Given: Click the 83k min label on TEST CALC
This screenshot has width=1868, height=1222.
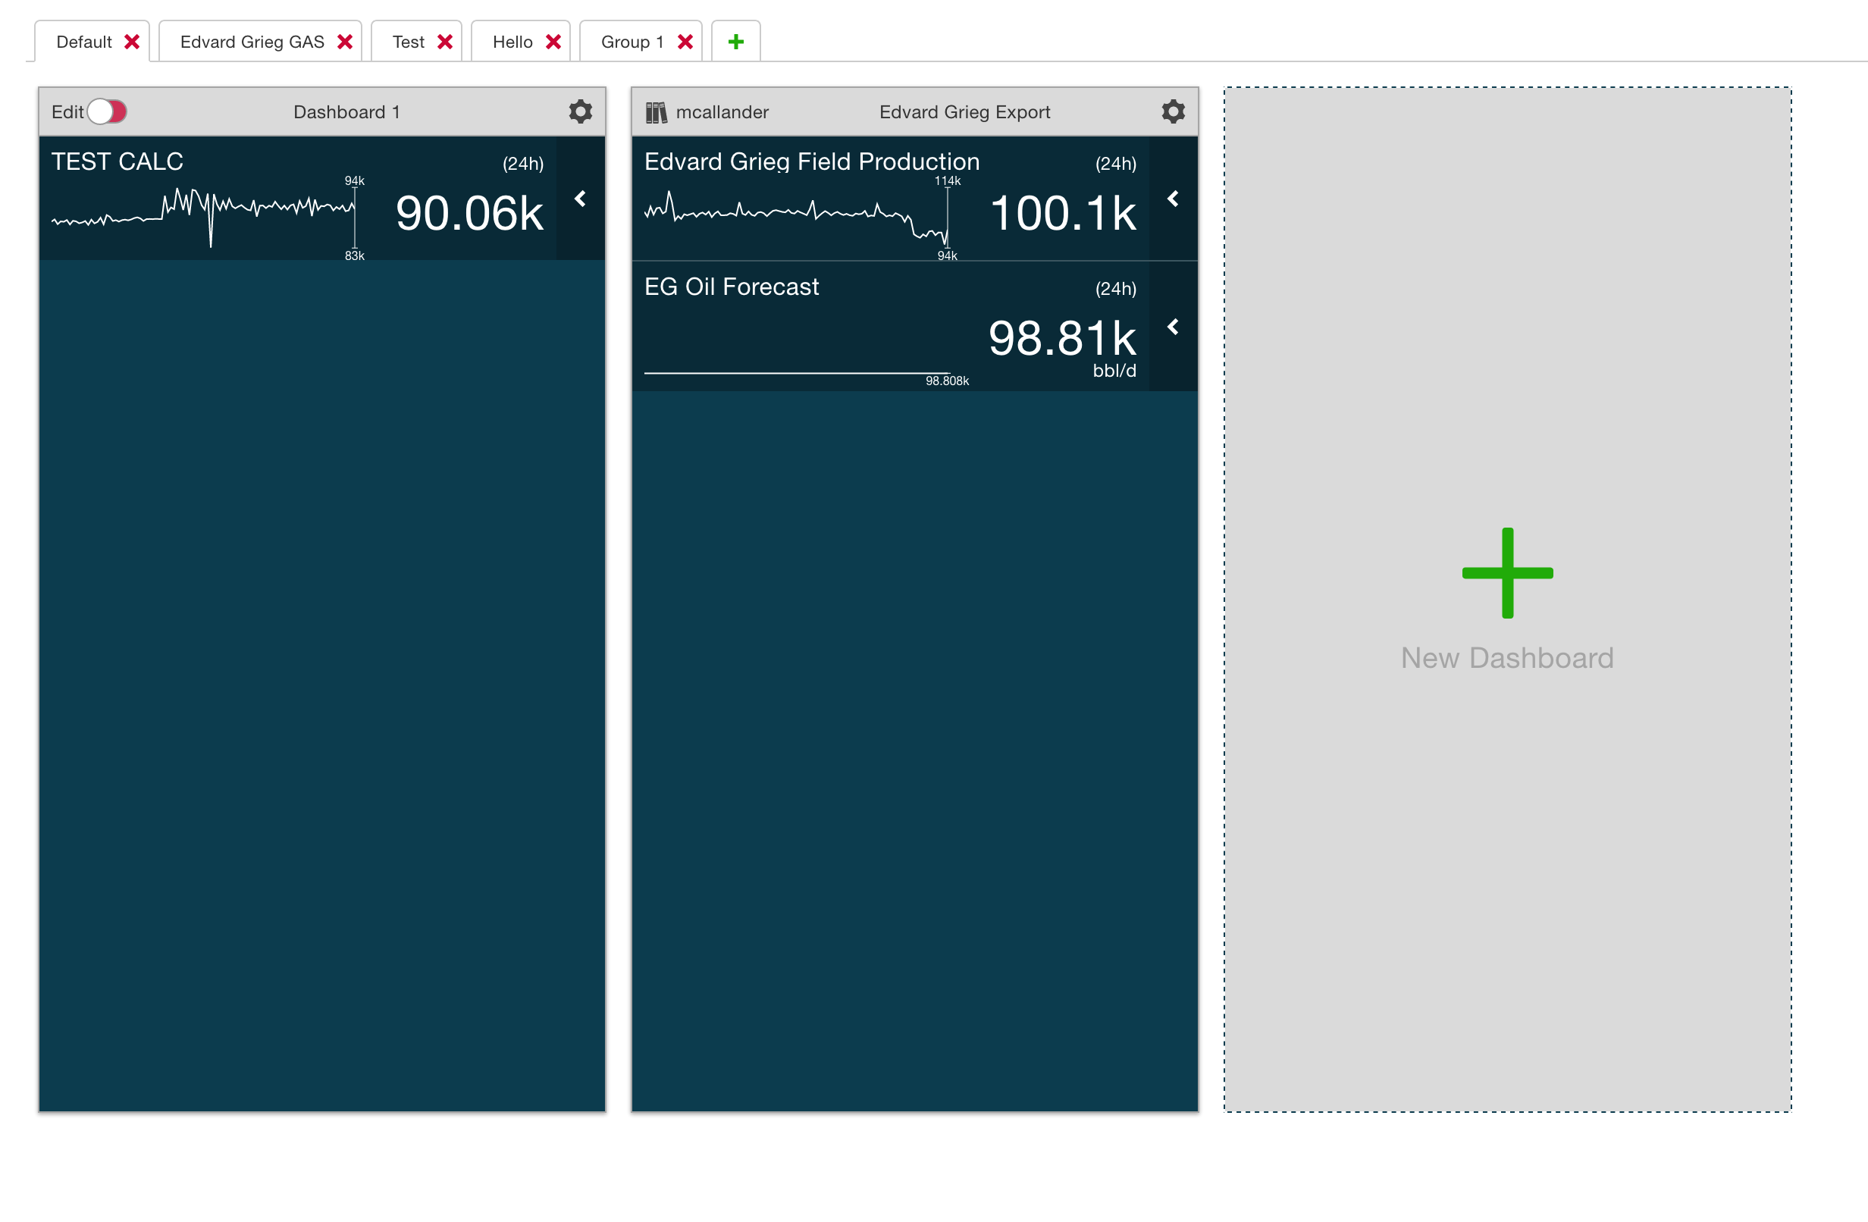Looking at the screenshot, I should pos(354,256).
